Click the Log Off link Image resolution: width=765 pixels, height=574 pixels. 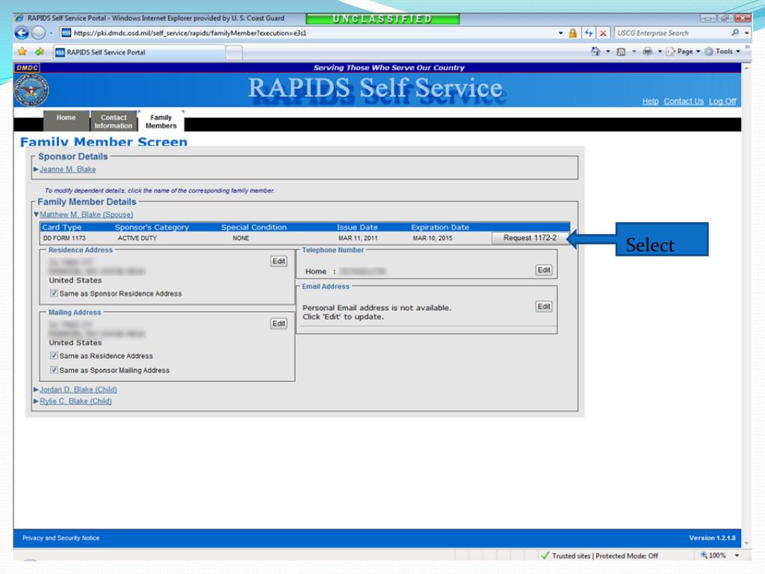(x=722, y=101)
